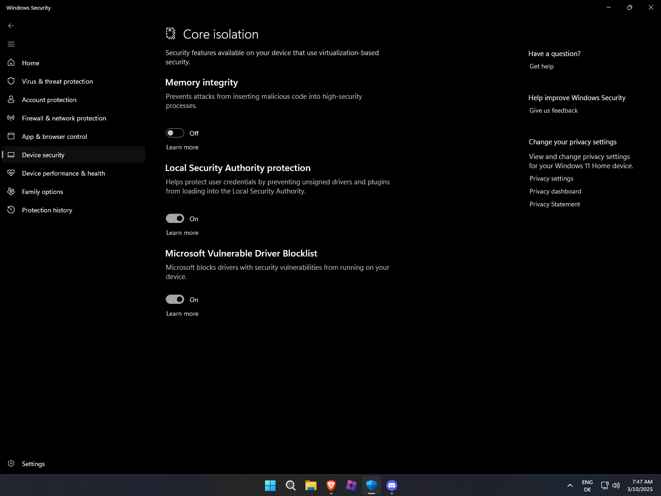Disable Local Security Authority protection toggle
Screen dimensions: 661x496
175,218
